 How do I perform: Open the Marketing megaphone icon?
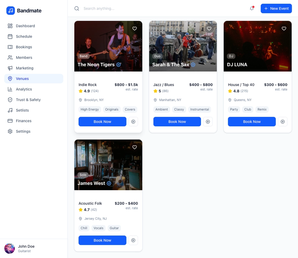10,68
